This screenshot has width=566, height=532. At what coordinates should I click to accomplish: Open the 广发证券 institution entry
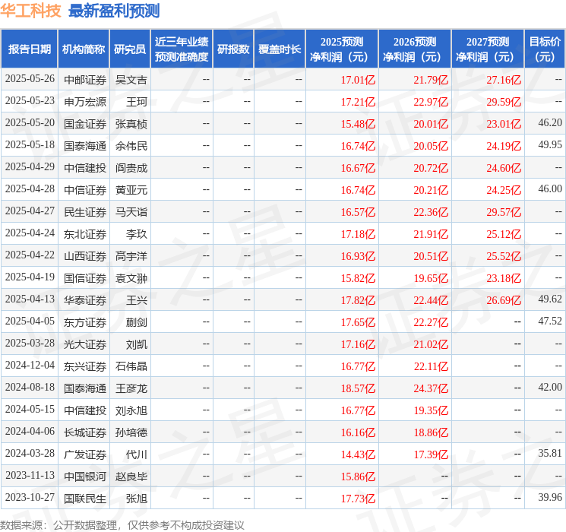pyautogui.click(x=85, y=454)
